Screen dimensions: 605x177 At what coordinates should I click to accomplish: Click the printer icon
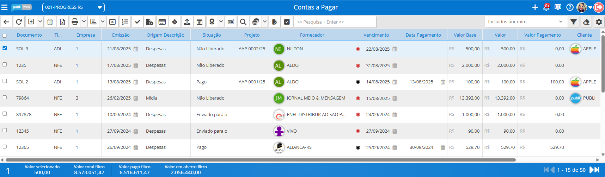[75, 22]
